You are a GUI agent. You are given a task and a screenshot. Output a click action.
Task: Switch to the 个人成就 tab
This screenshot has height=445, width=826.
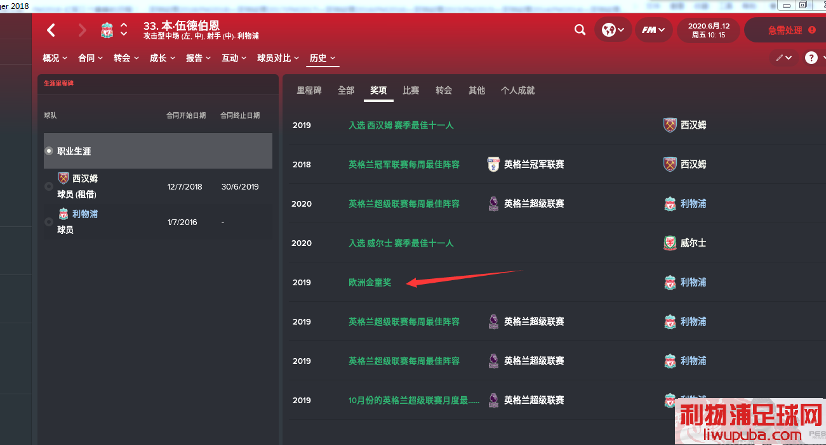[x=517, y=91]
